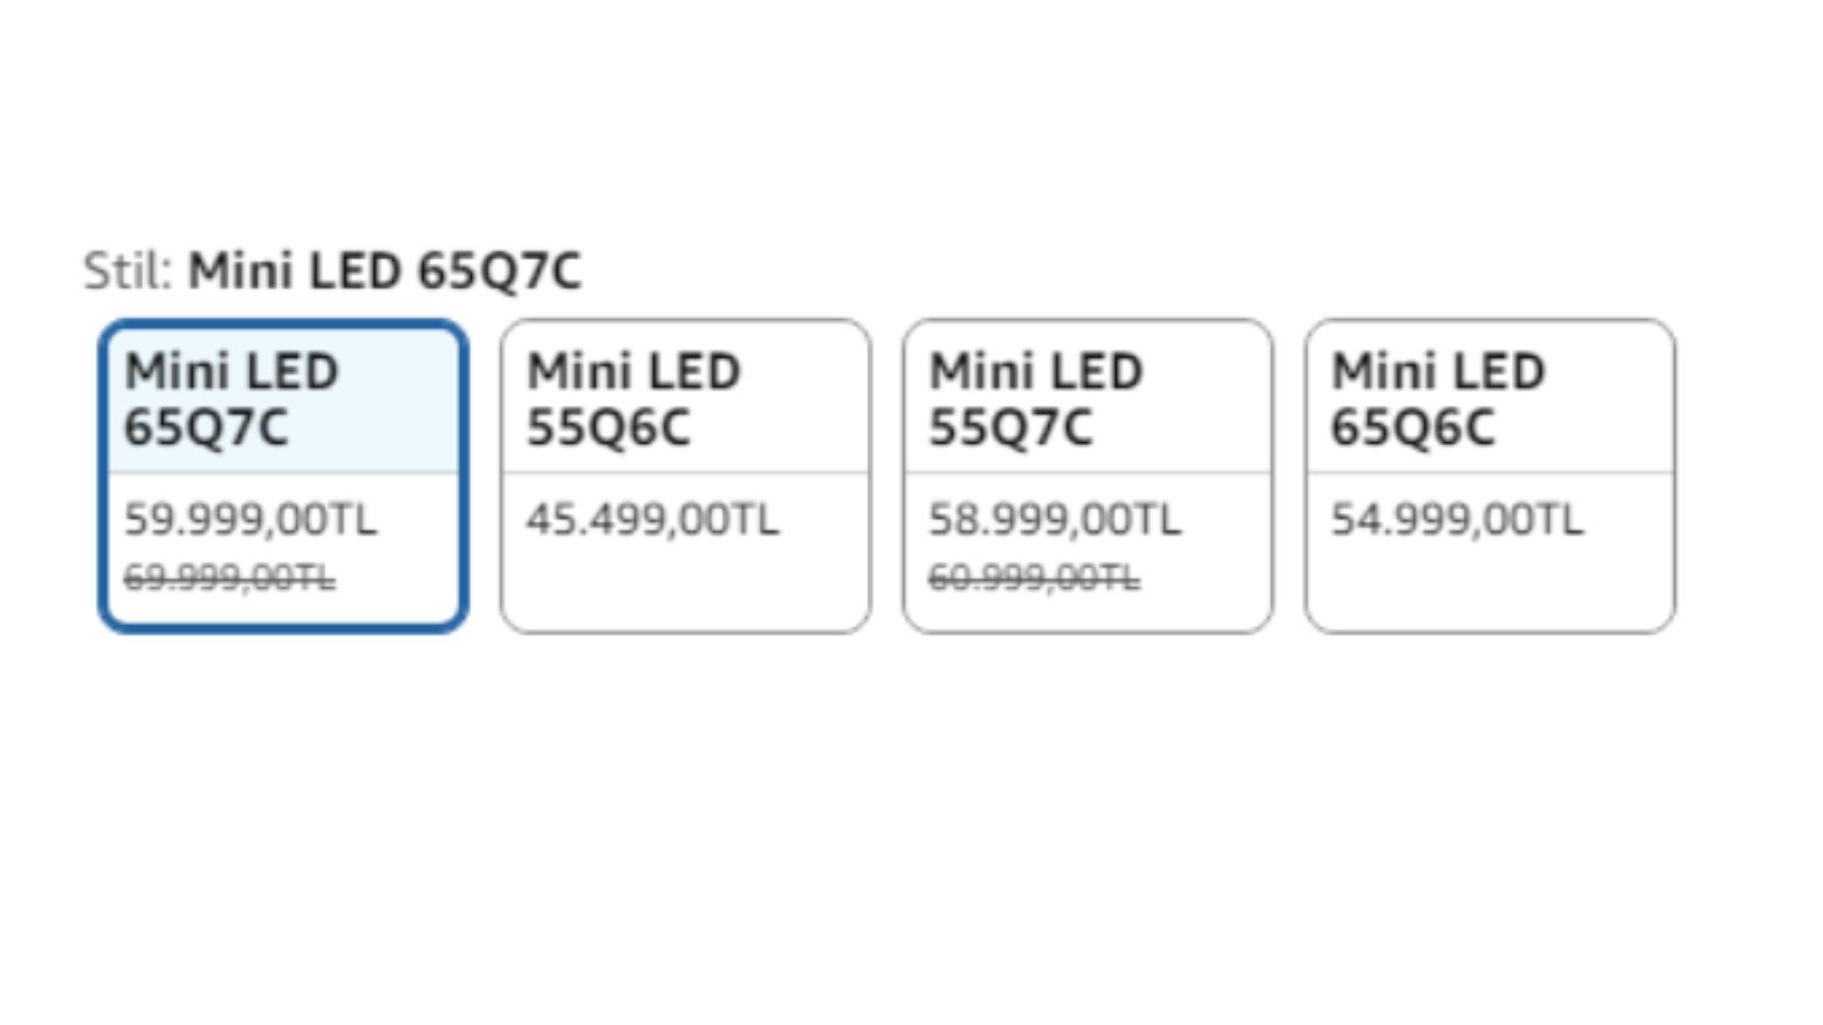Click the "55Q6C" model code text
Screen dimensions: 1823x1025
[x=608, y=427]
